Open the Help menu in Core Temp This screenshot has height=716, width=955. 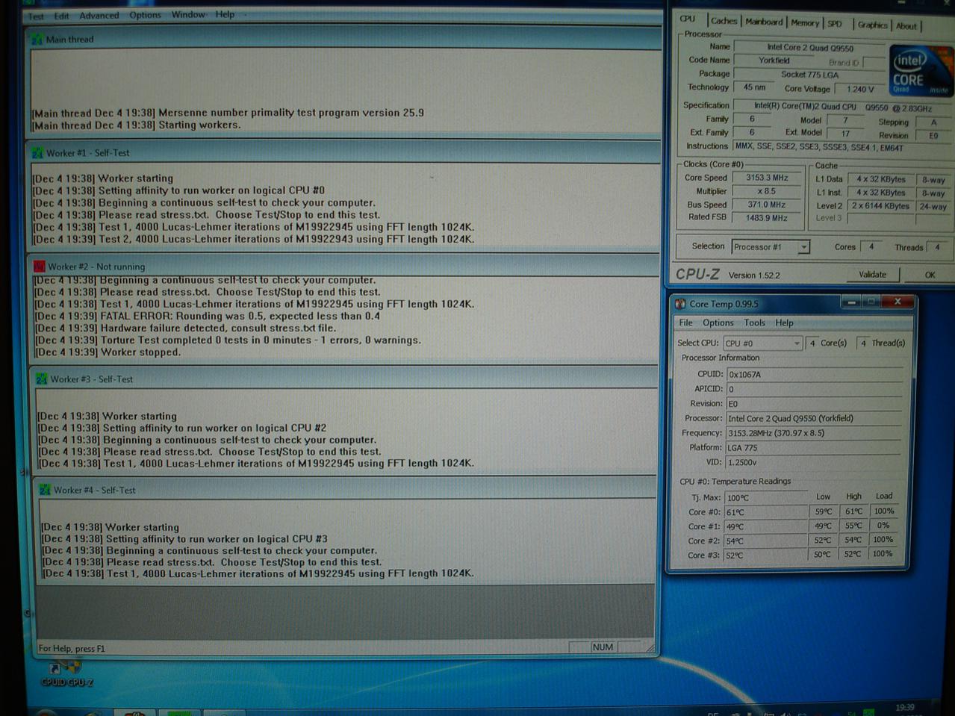pyautogui.click(x=784, y=323)
